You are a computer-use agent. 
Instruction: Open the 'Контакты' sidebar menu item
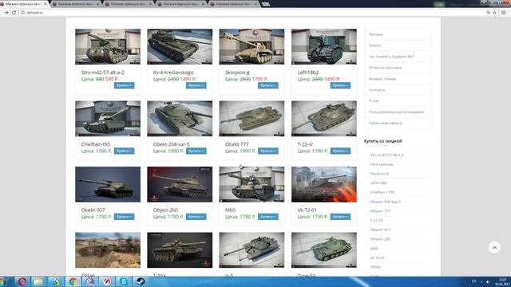click(x=398, y=90)
